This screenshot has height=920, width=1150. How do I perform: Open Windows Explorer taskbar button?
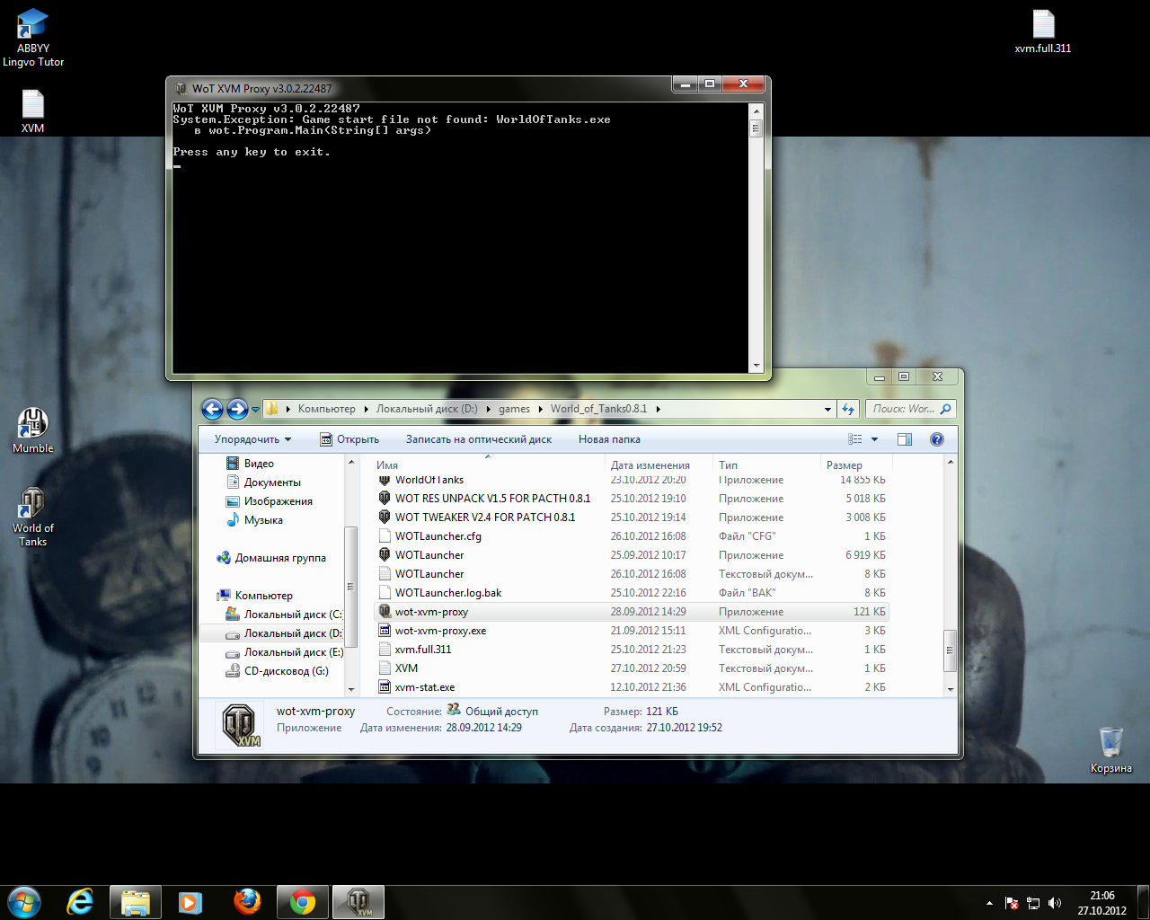pyautogui.click(x=136, y=902)
